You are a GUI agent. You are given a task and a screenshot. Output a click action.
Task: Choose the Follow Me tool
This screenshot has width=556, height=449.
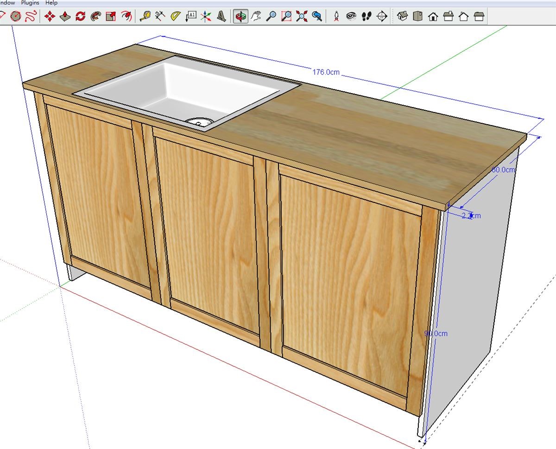[95, 17]
